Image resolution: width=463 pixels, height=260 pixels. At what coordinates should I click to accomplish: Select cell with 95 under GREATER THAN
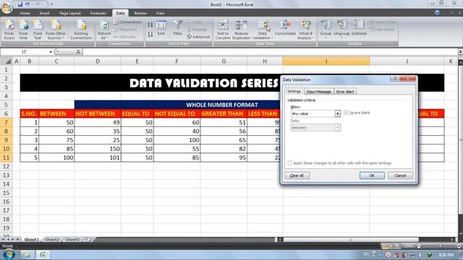pos(224,157)
